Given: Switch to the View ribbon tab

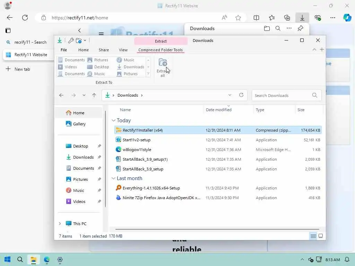Looking at the screenshot, I should [x=123, y=50].
